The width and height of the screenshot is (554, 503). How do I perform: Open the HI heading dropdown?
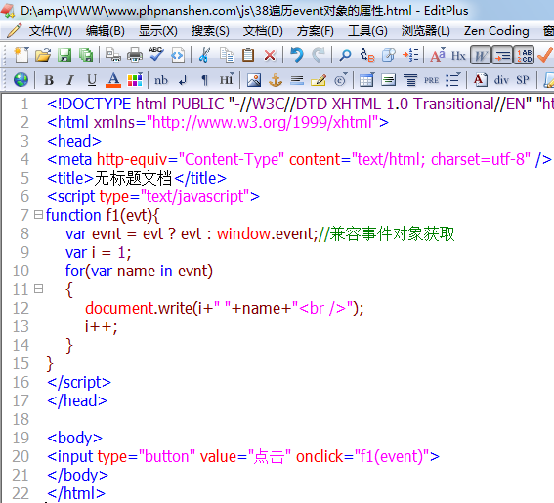(227, 79)
